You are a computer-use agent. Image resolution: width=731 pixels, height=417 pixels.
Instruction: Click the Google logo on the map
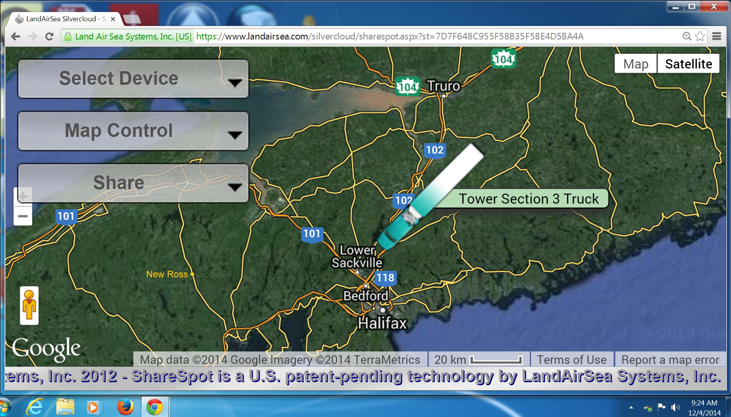[46, 349]
